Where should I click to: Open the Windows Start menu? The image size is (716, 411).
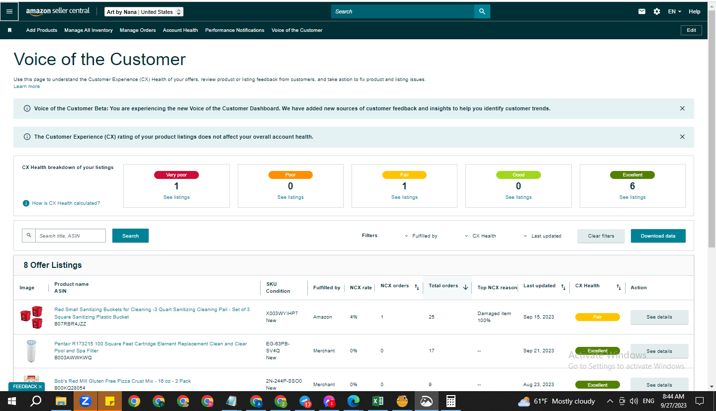tap(12, 401)
